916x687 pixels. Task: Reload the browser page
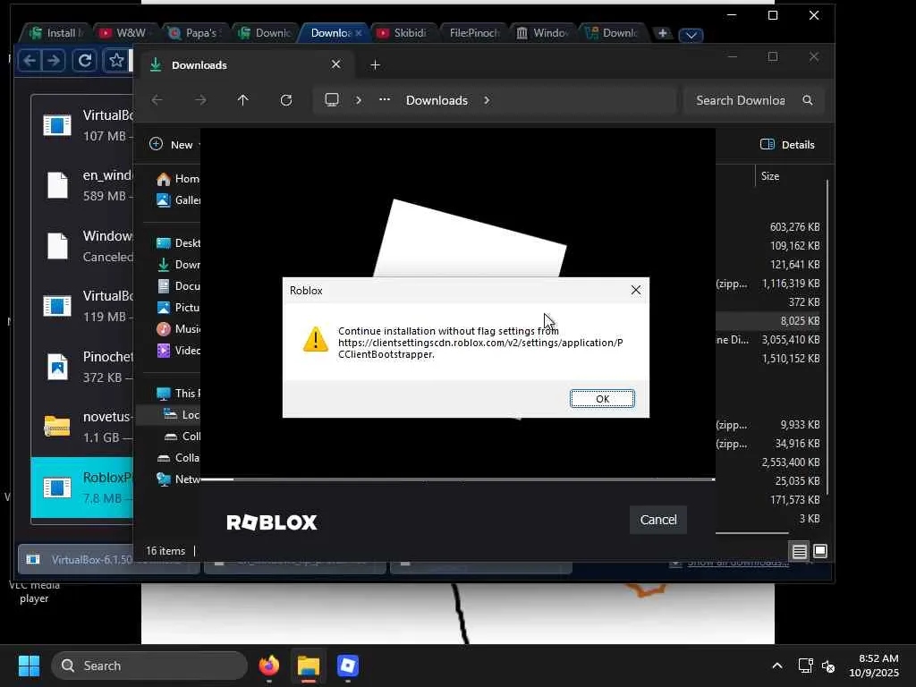click(85, 60)
